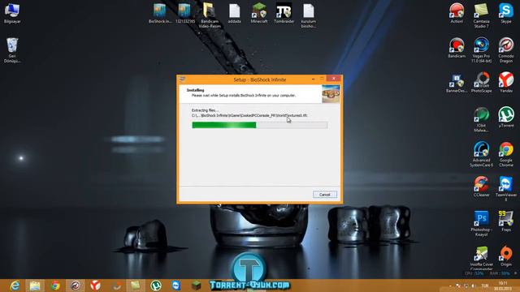Image resolution: width=520 pixels, height=292 pixels.
Task: Open File Explorer from the taskbar
Action: 35,286
